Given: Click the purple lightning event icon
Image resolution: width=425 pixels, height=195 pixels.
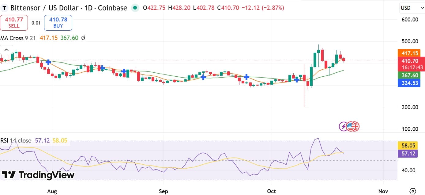Looking at the screenshot, I should 344,126.
